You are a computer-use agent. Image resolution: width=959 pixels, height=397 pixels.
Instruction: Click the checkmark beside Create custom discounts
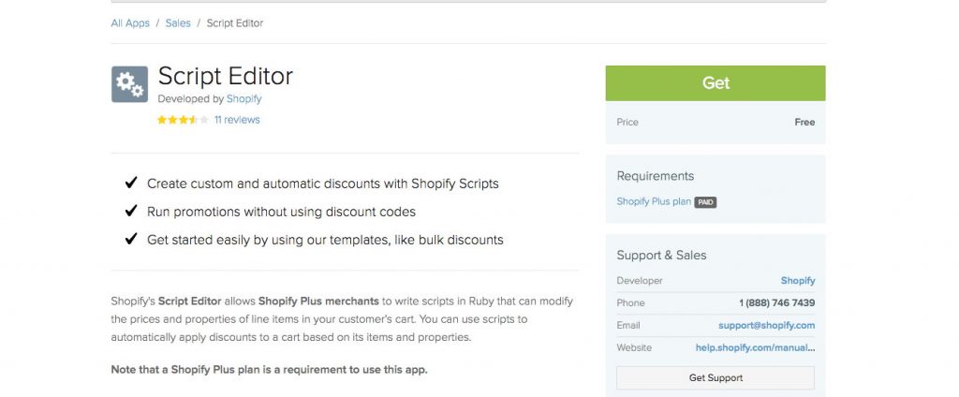[x=131, y=183]
